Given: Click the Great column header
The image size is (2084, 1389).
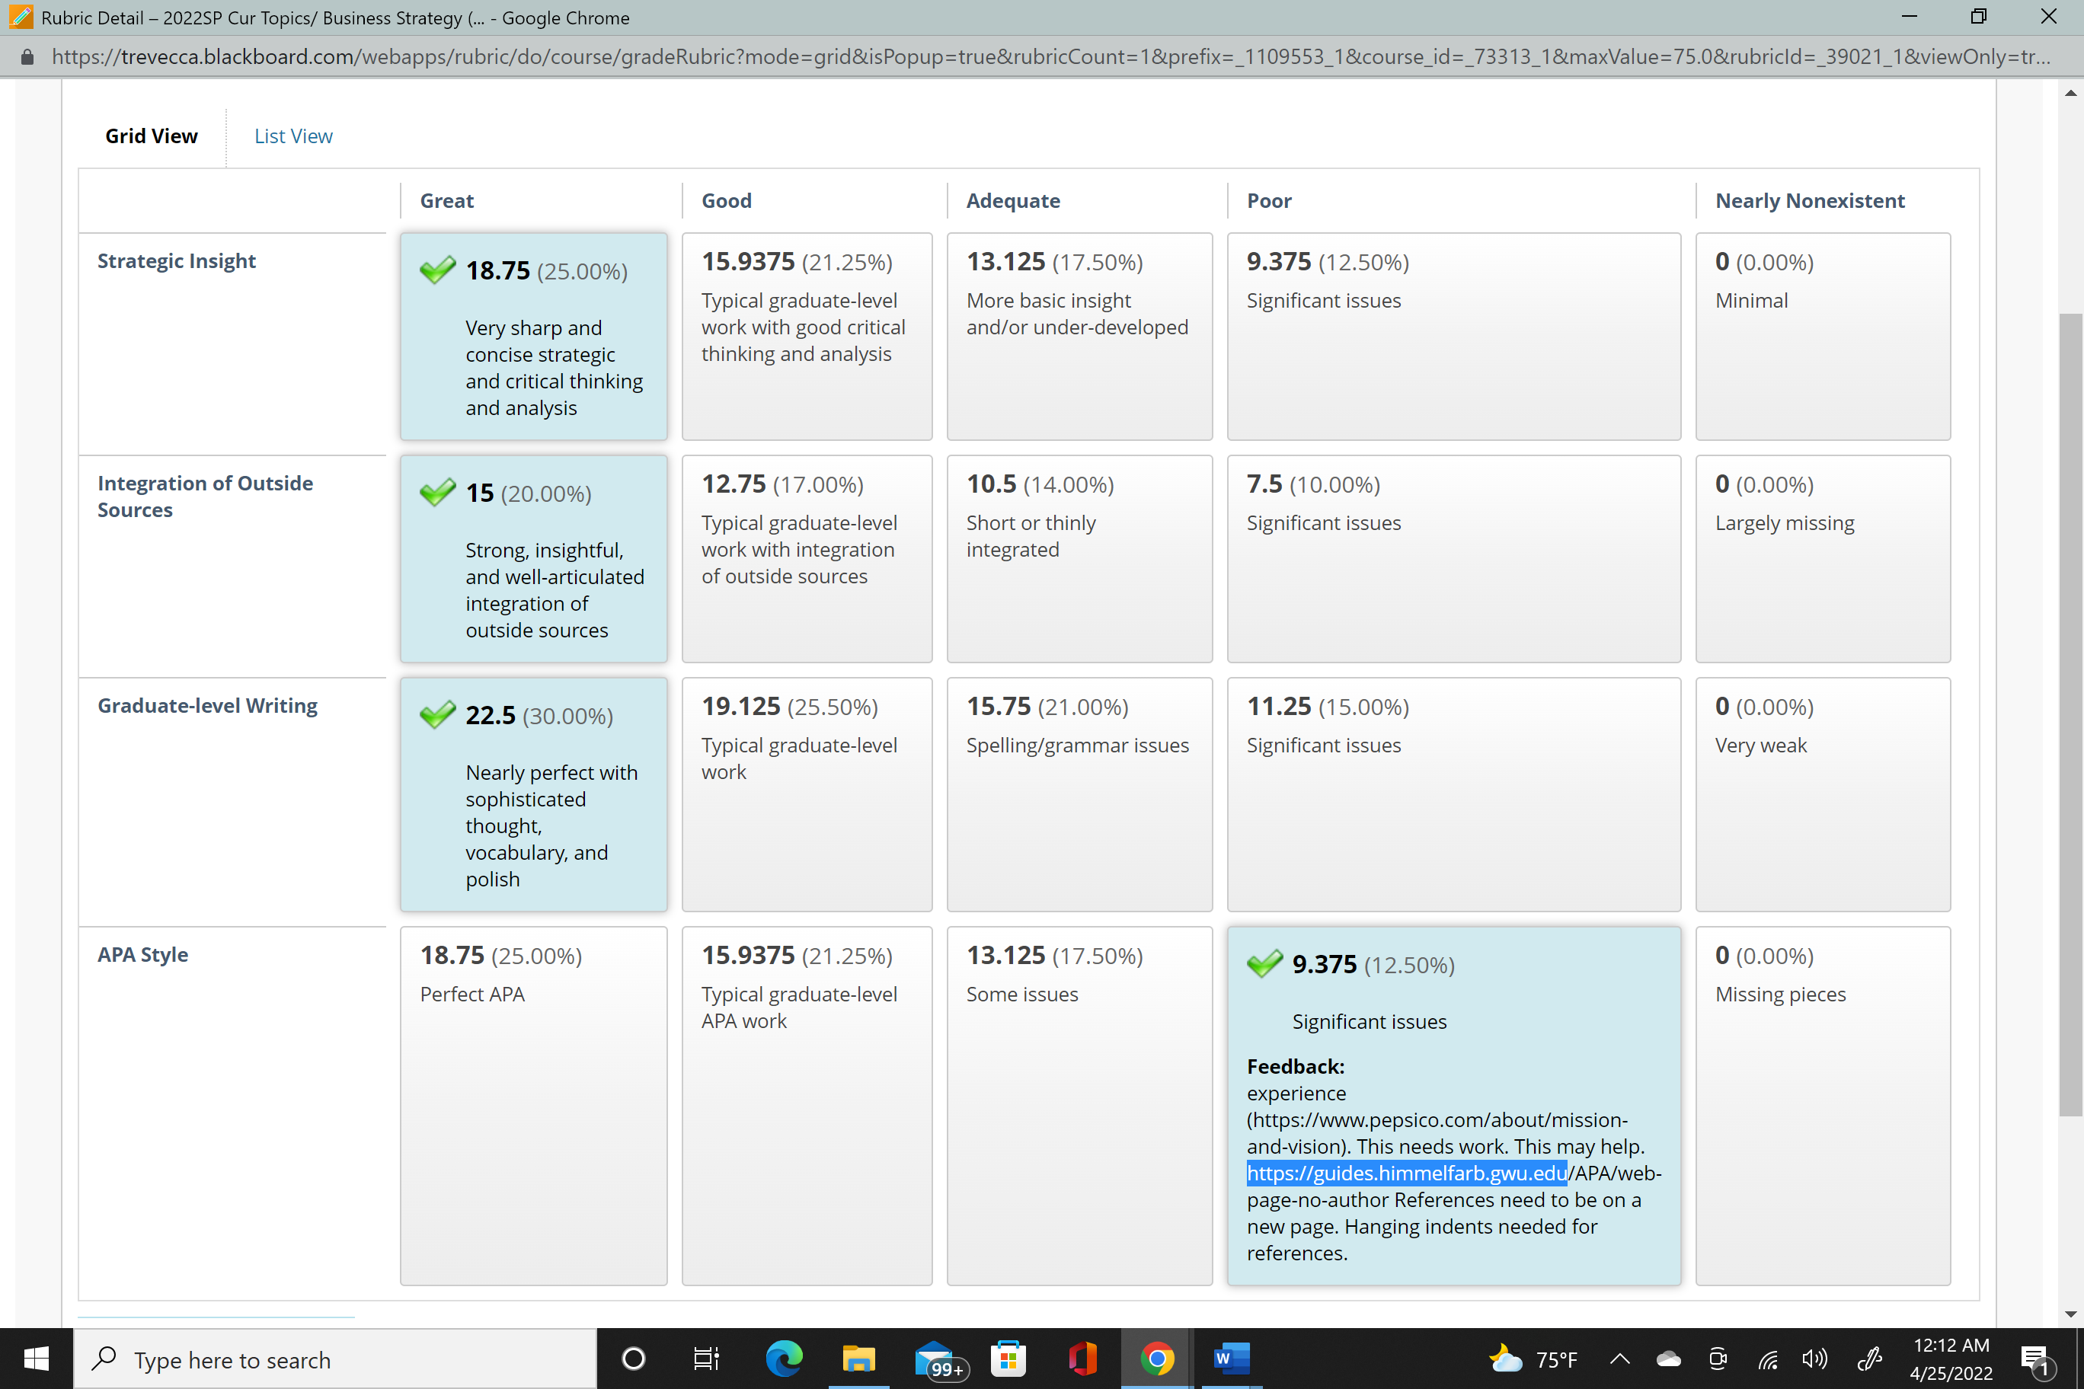Looking at the screenshot, I should pos(446,200).
